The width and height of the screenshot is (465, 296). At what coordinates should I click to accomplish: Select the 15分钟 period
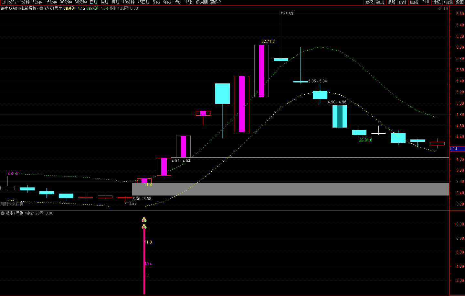coord(51,2)
